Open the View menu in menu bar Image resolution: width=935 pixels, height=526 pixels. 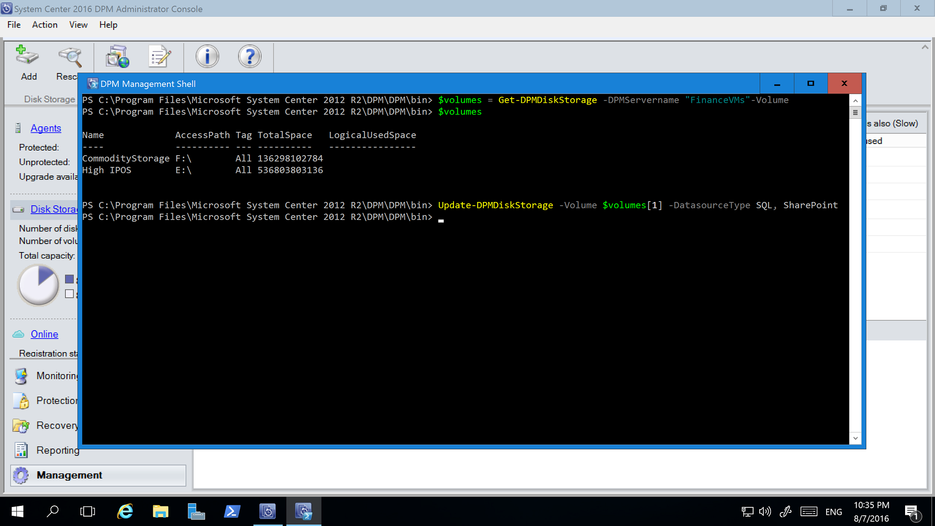pos(77,24)
